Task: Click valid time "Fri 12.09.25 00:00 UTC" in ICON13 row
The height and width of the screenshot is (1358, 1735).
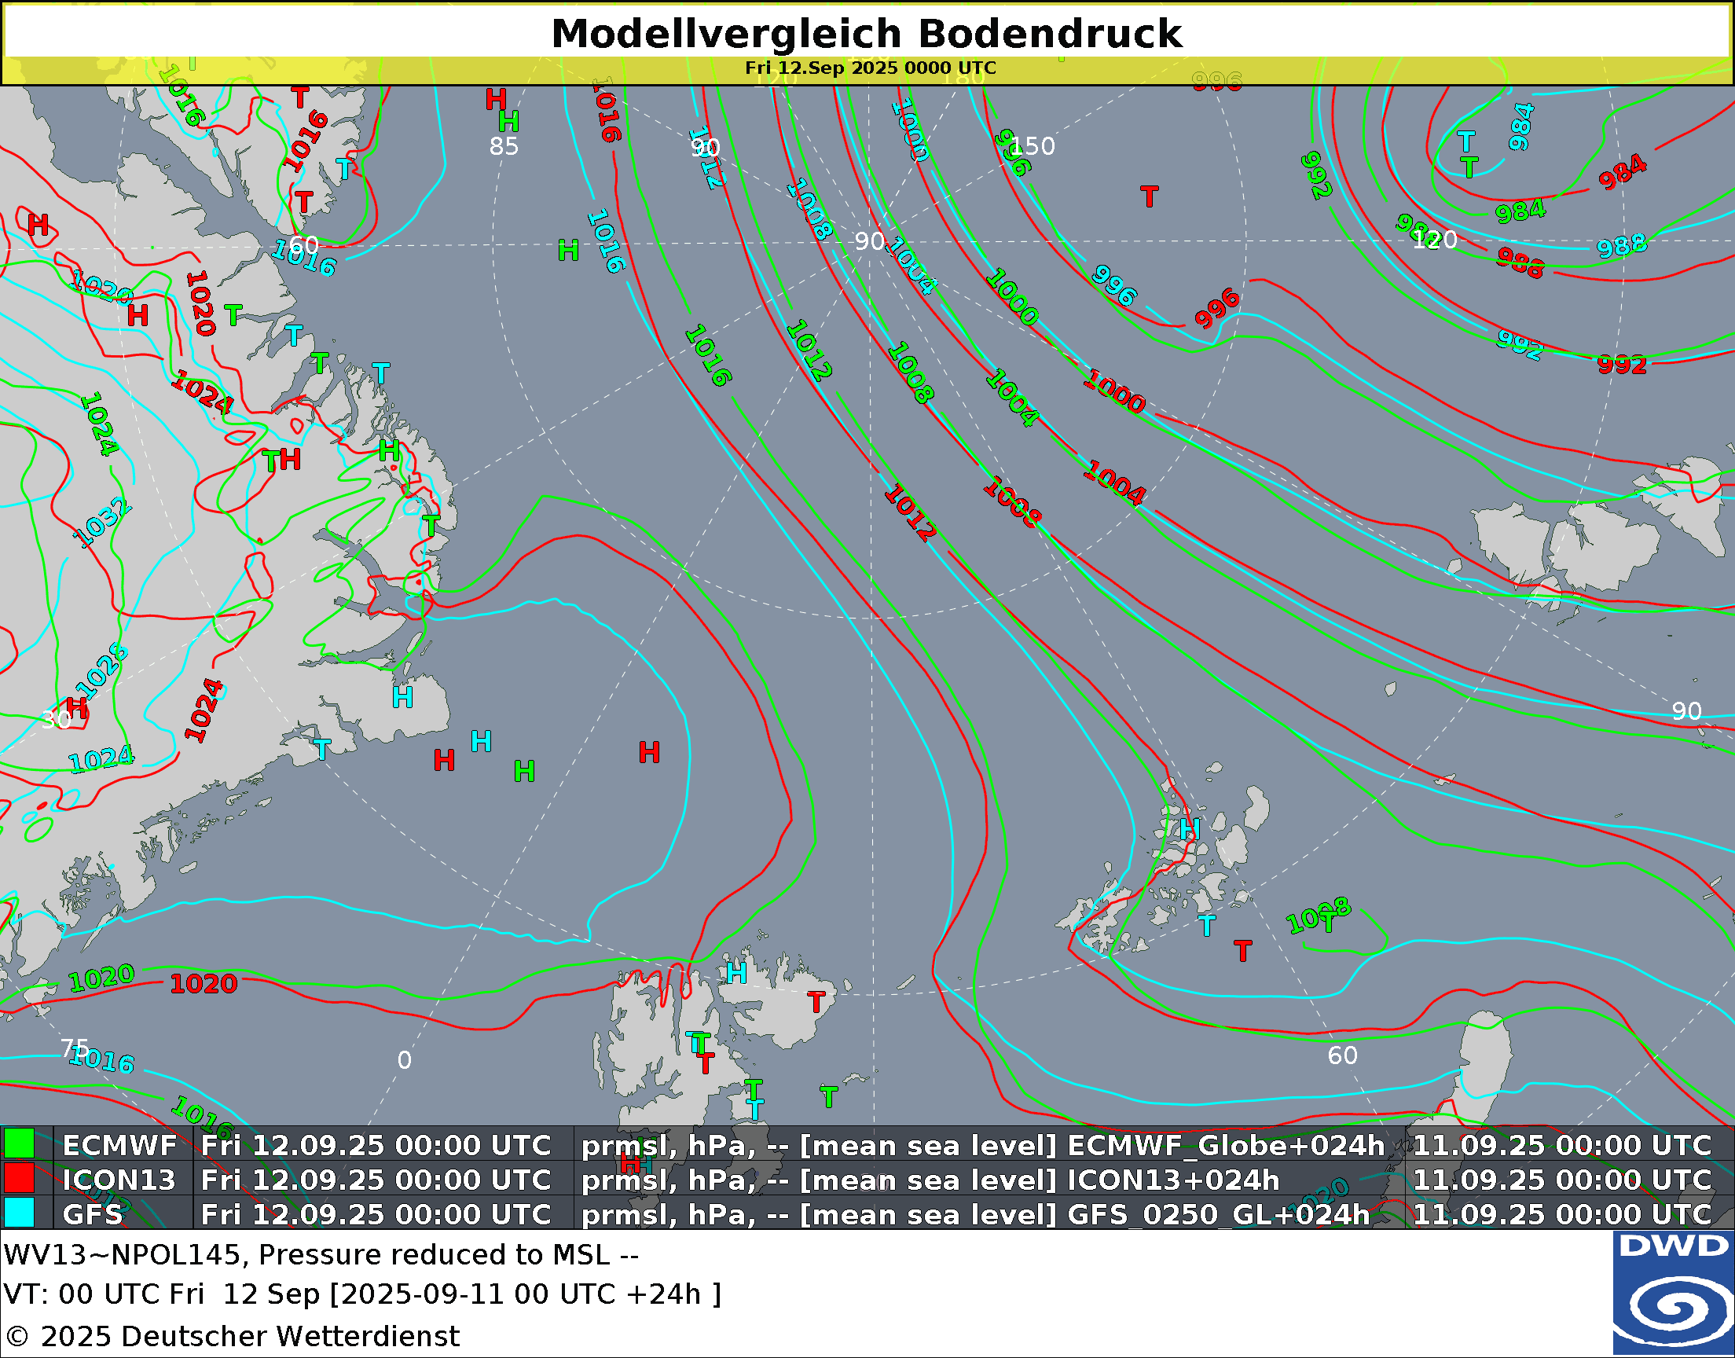Action: click(375, 1179)
